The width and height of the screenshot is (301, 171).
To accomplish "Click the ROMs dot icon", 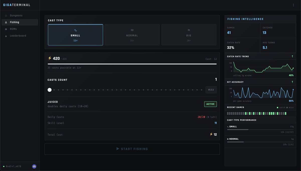I will (x=6, y=29).
